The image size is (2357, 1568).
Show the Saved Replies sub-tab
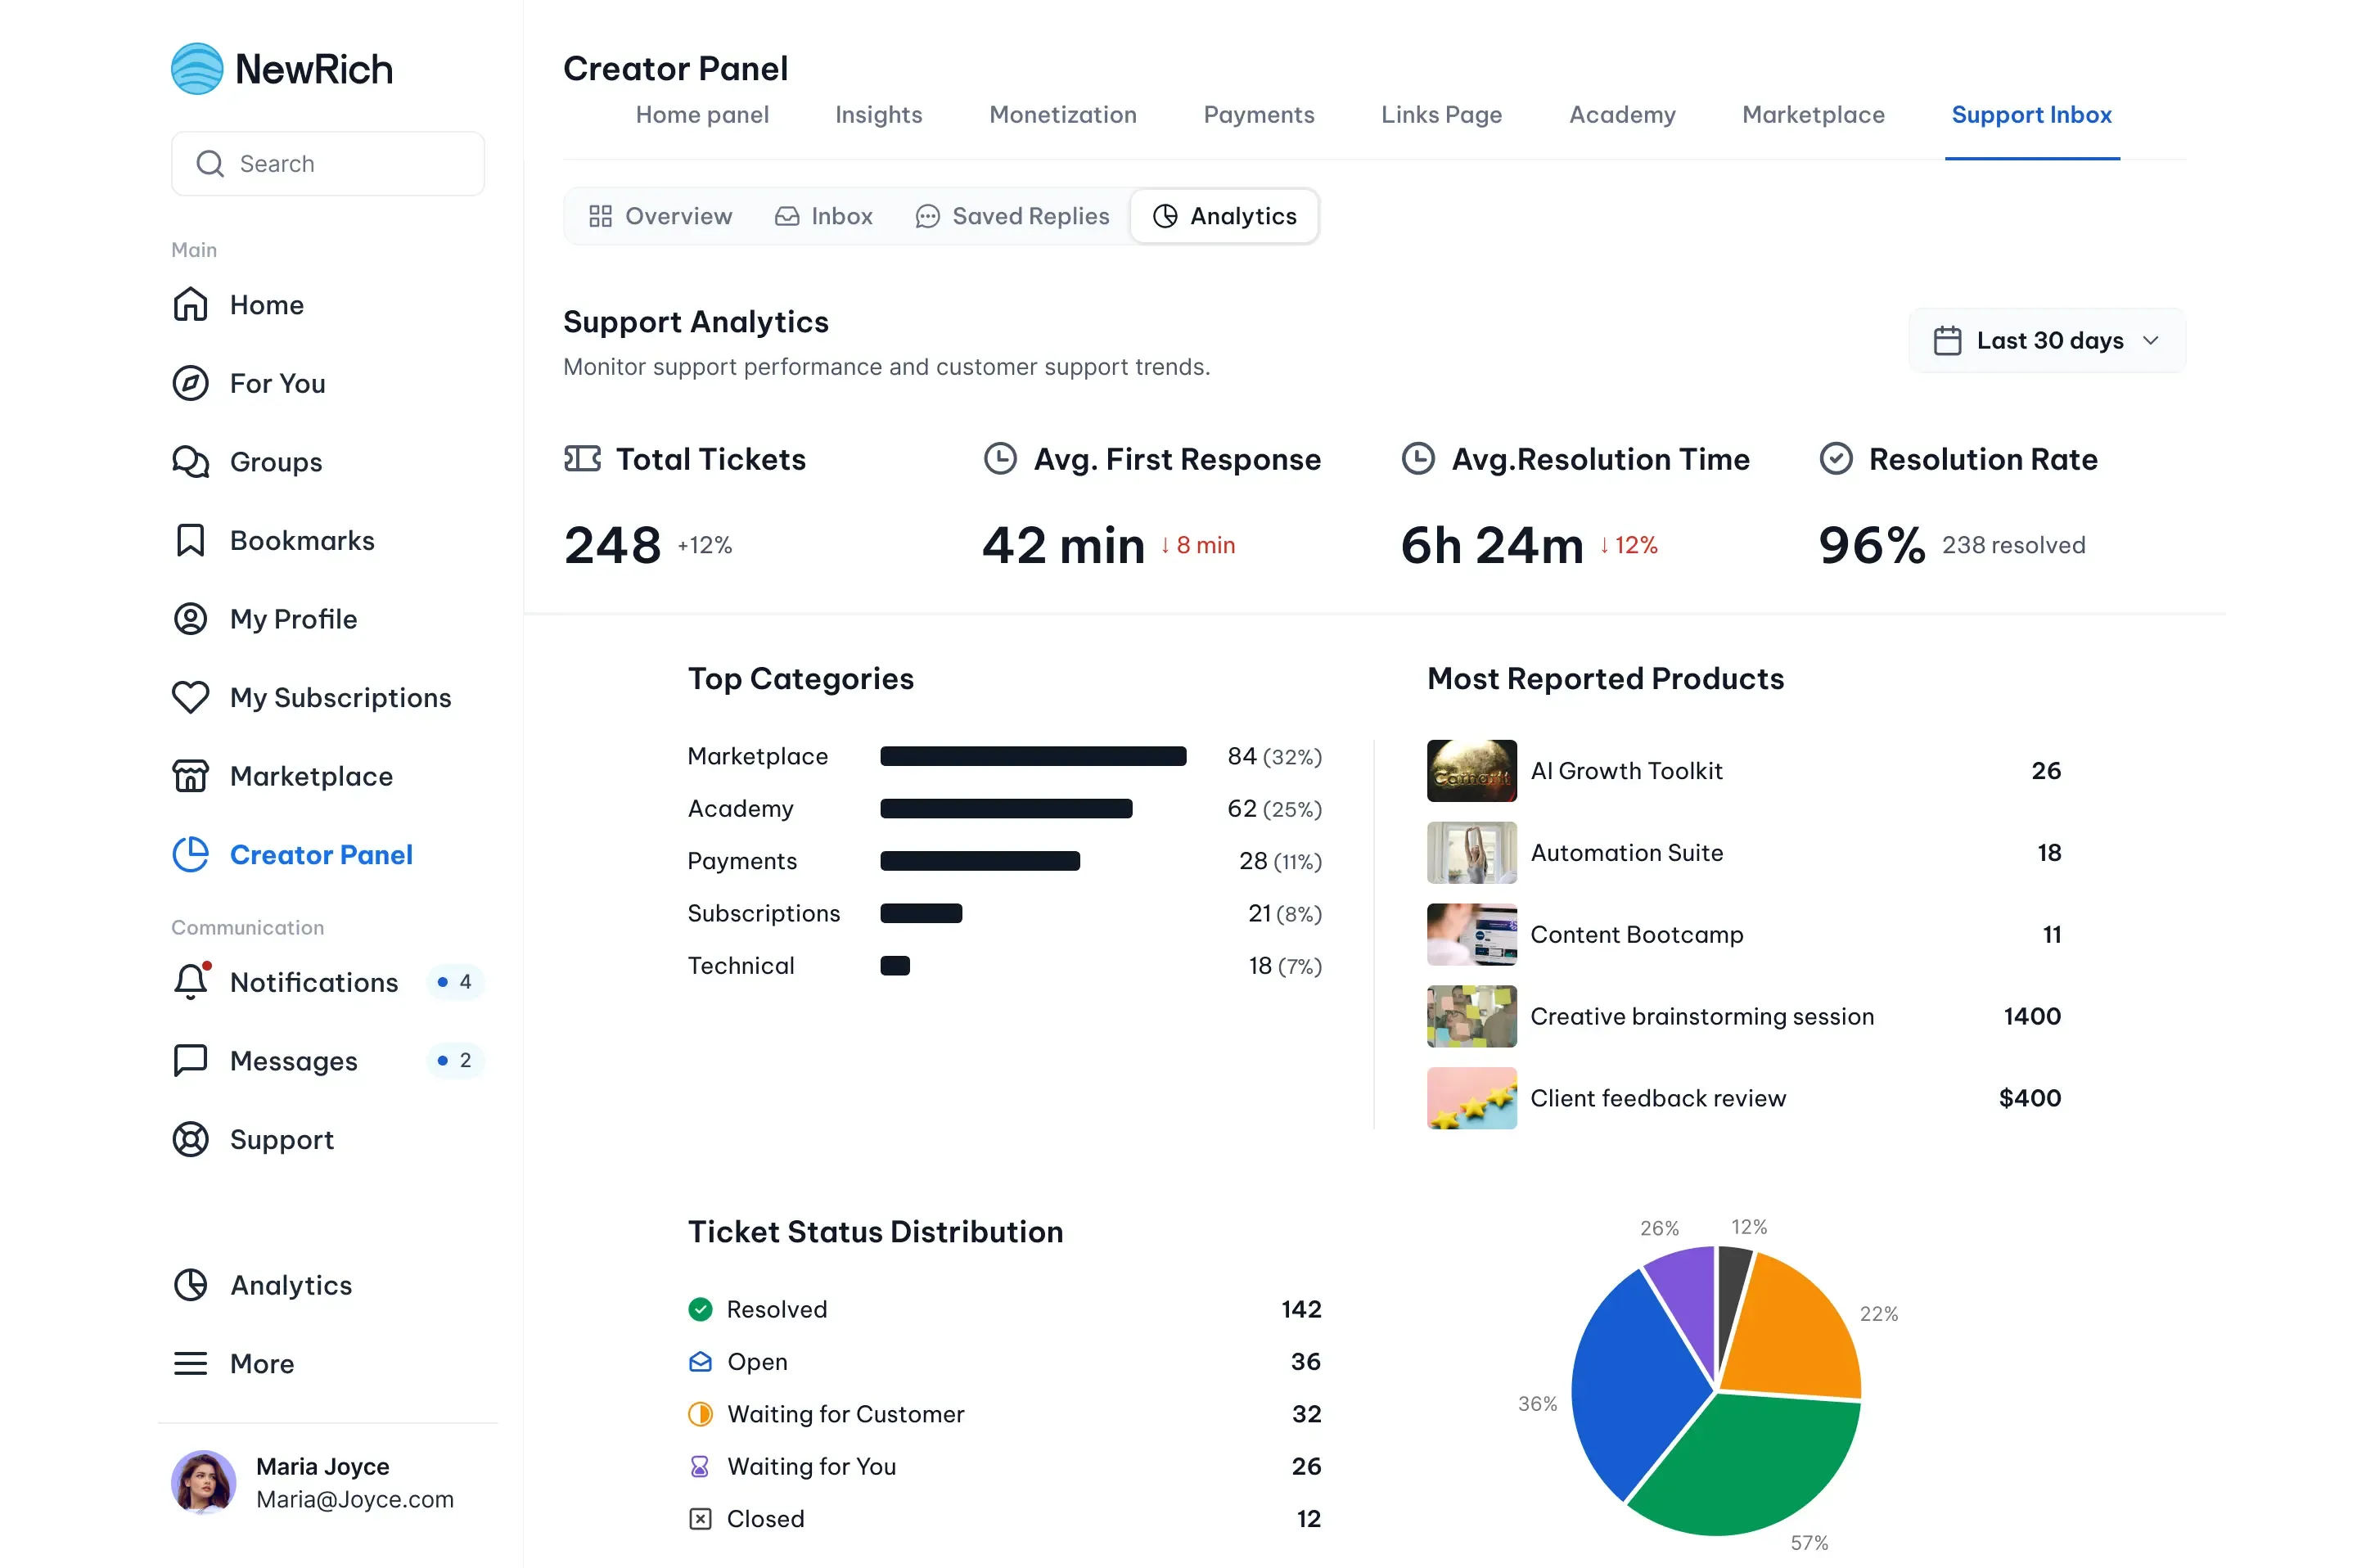pyautogui.click(x=1012, y=216)
